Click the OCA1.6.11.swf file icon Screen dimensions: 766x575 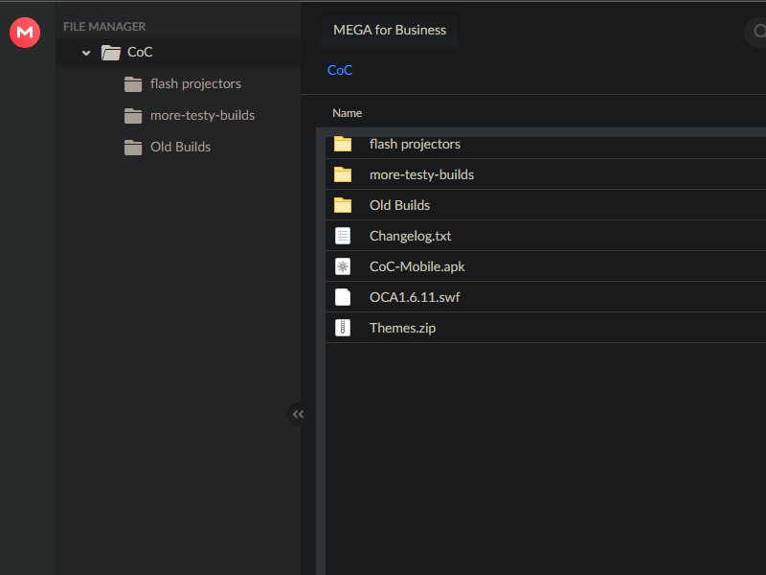[x=343, y=297]
